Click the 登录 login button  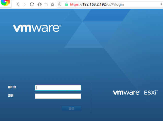[x=71, y=109]
